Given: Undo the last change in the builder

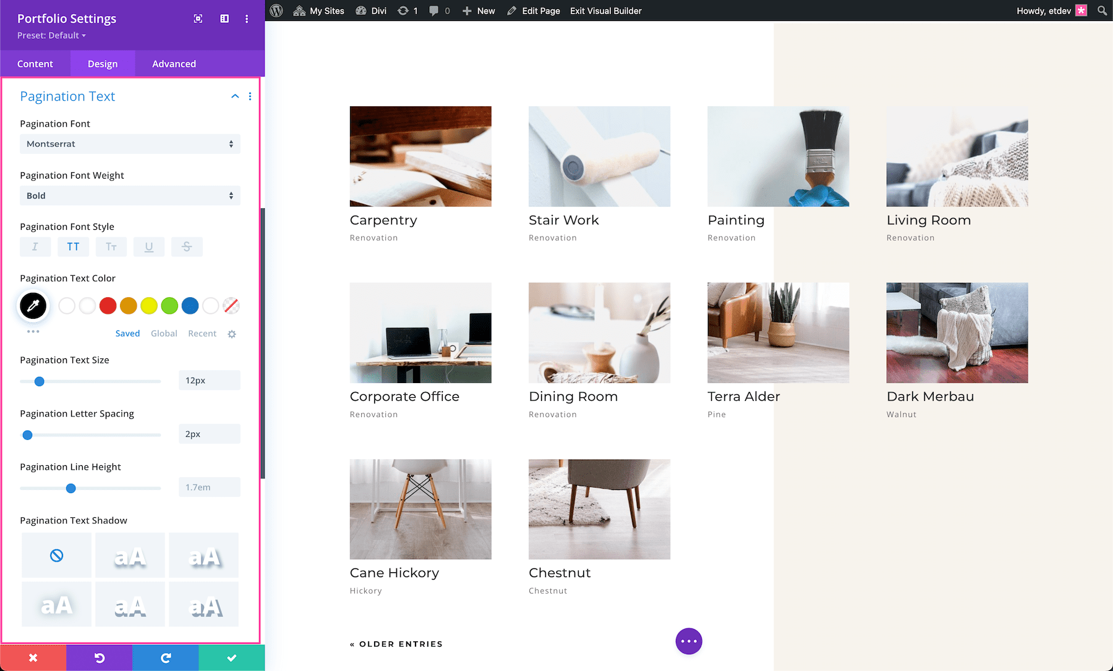Looking at the screenshot, I should [x=99, y=657].
